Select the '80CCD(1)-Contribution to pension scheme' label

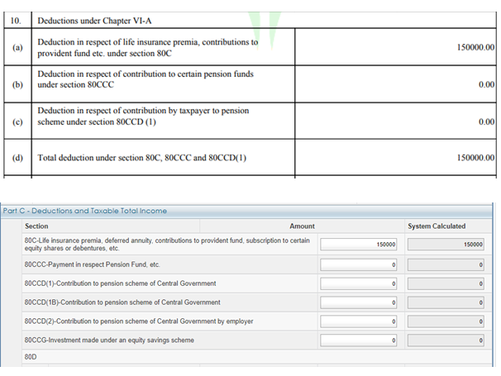120,283
